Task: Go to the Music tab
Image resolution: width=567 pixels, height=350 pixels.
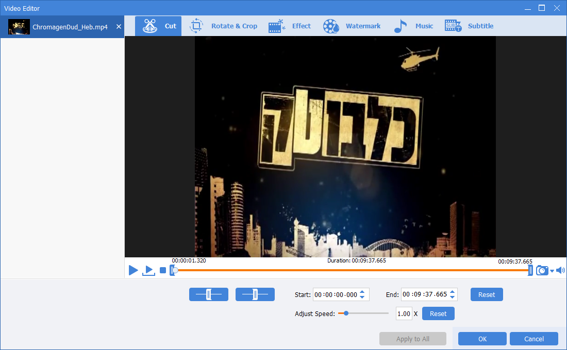Action: pyautogui.click(x=413, y=26)
